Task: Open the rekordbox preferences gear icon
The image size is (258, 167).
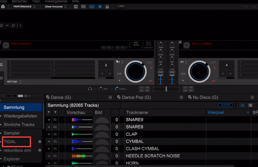Action: point(3,7)
